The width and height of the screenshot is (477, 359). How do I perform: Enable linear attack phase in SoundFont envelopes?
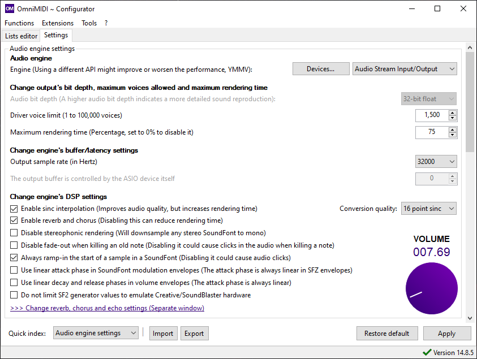(x=14, y=270)
